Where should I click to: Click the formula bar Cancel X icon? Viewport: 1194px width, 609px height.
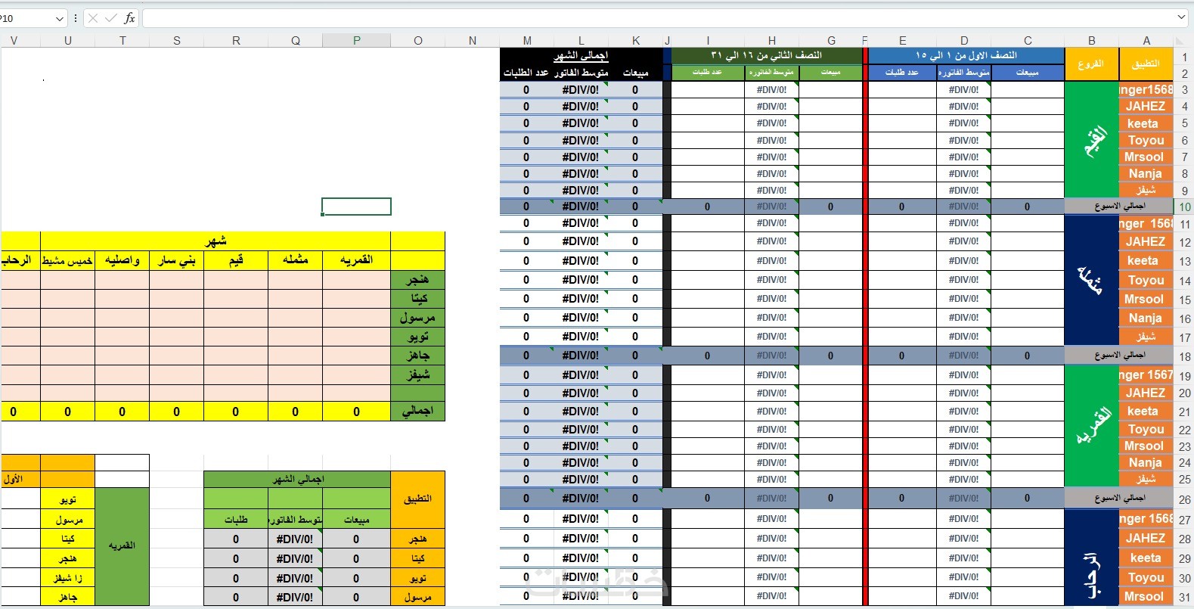[x=93, y=18]
